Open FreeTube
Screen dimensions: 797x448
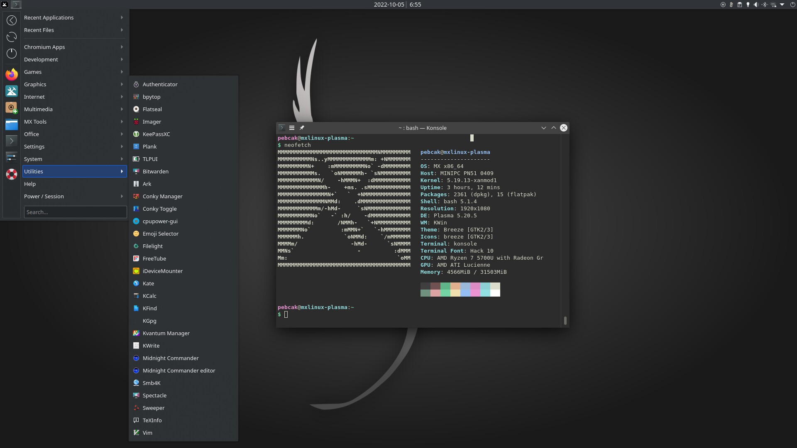pyautogui.click(x=183, y=258)
